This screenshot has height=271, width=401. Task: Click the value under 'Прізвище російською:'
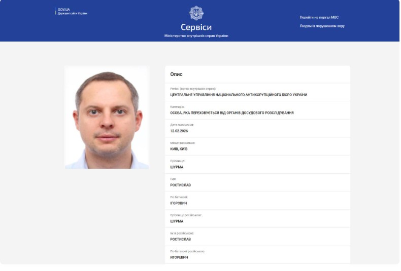click(177, 221)
